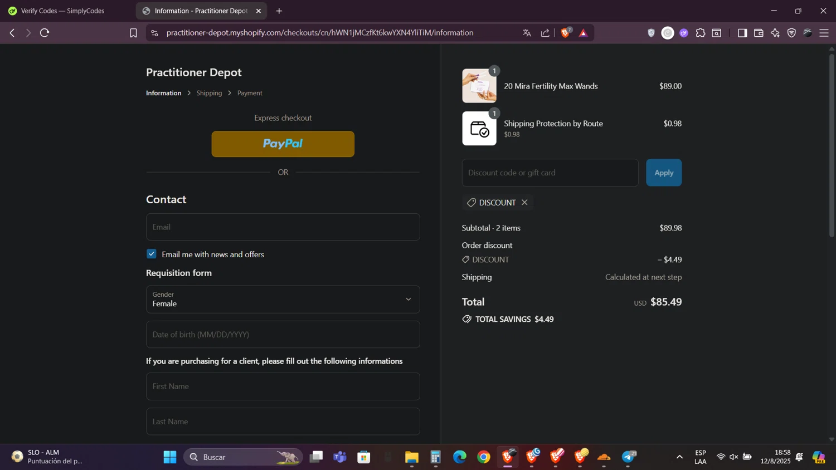Open Google Chrome from taskbar
This screenshot has width=836, height=470.
pyautogui.click(x=484, y=457)
